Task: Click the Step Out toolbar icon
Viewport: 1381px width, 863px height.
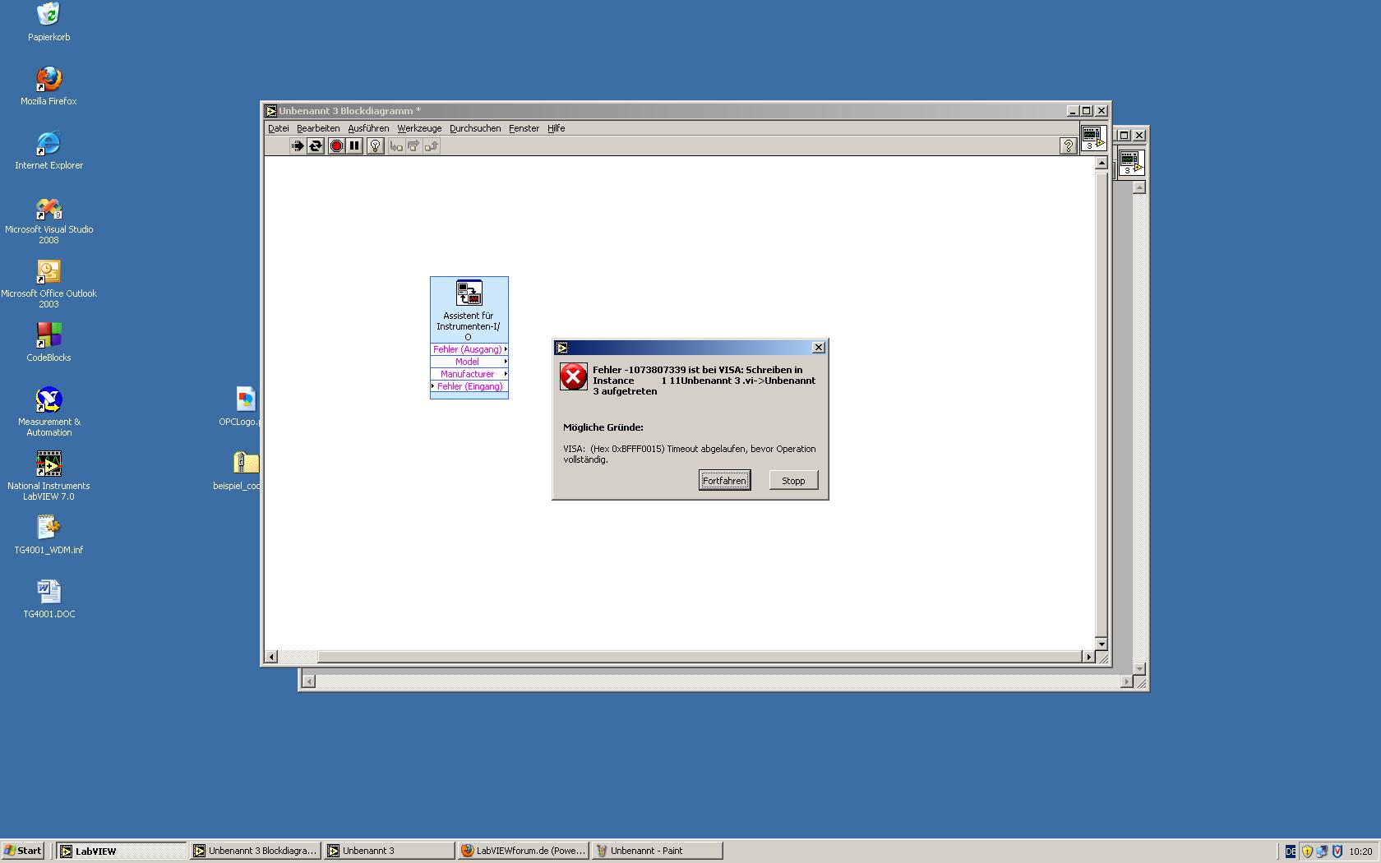Action: pos(432,146)
